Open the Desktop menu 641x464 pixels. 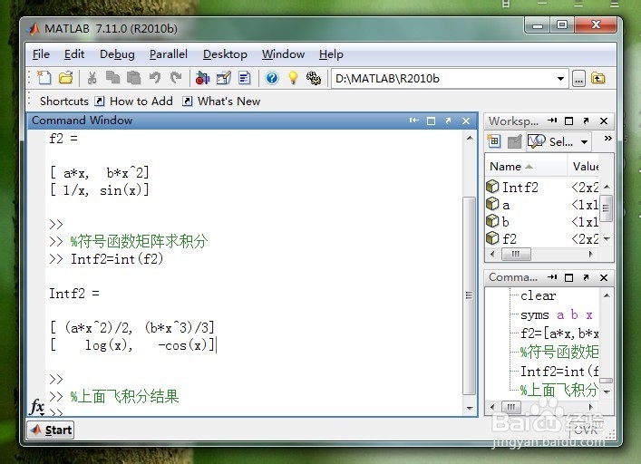[x=225, y=54]
